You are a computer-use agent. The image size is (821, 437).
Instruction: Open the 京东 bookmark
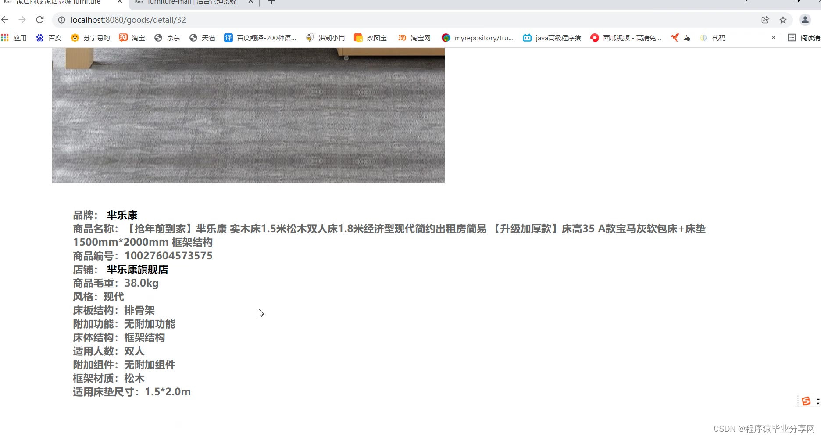[167, 38]
